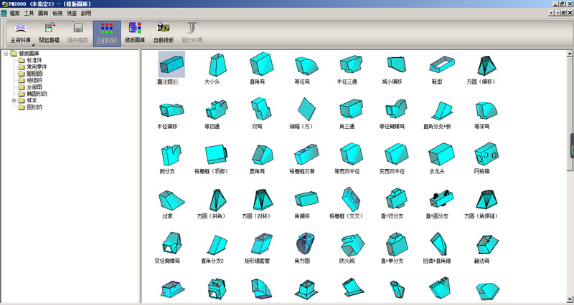574x305 pixels.
Task: Pick the 网格箱 grid box icon
Action: (486, 154)
